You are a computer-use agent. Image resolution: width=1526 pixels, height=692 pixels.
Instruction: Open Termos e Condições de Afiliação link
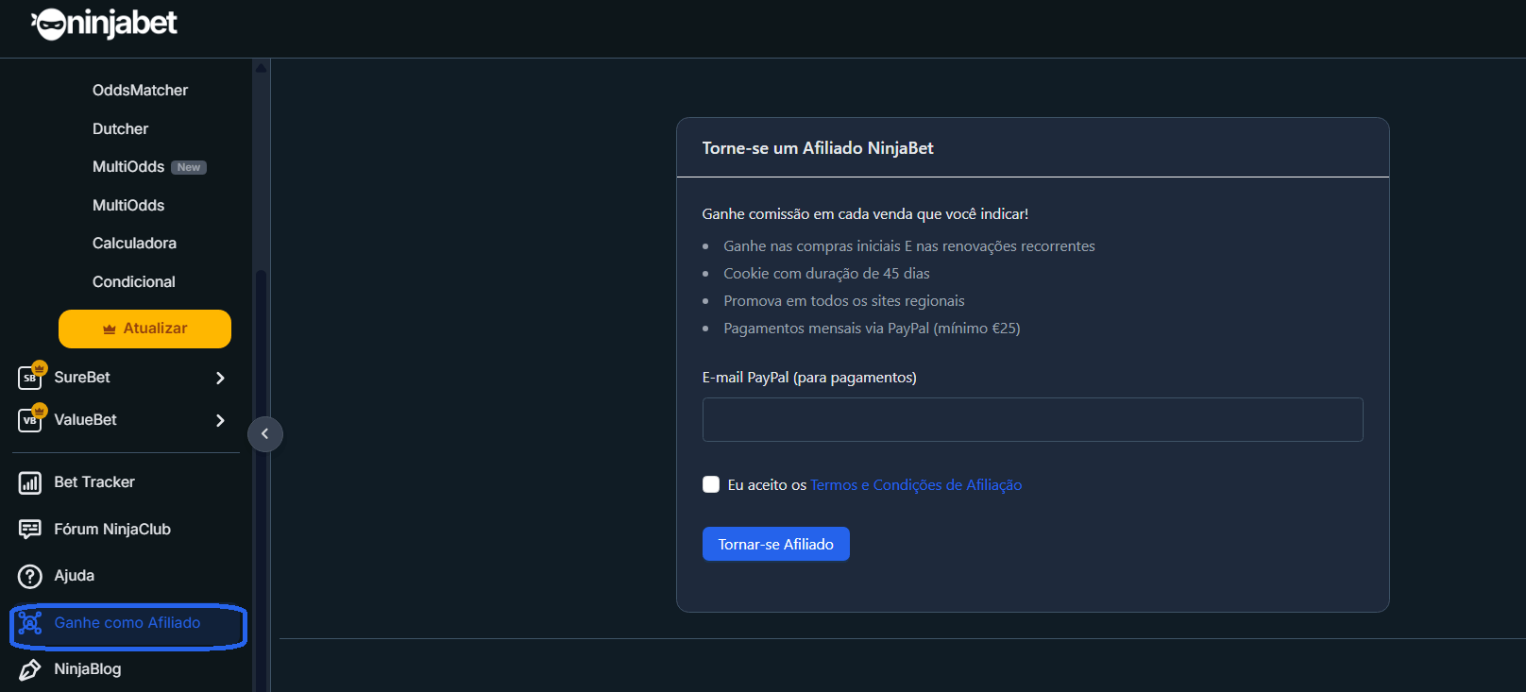click(x=916, y=485)
